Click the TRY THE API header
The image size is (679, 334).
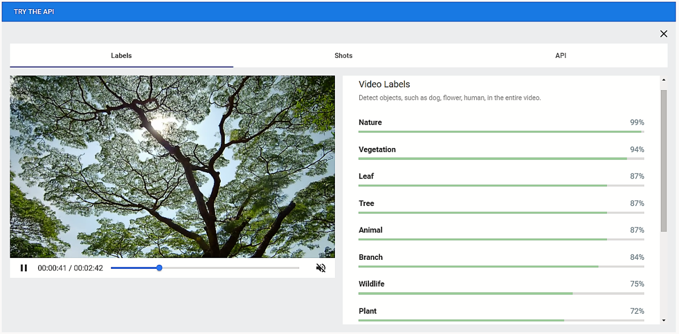(x=34, y=12)
